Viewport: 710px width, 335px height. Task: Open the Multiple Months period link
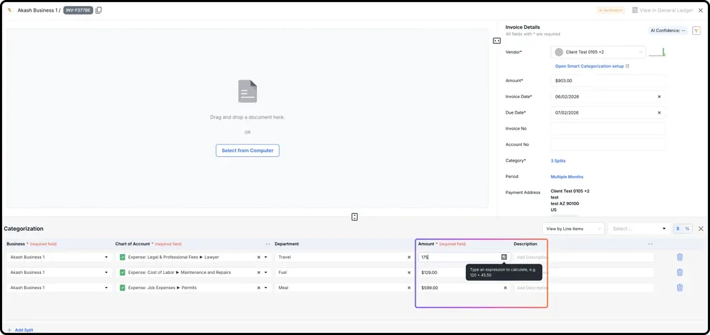[x=567, y=177]
